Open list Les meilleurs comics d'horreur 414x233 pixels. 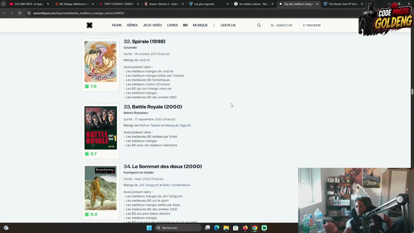click(148, 84)
